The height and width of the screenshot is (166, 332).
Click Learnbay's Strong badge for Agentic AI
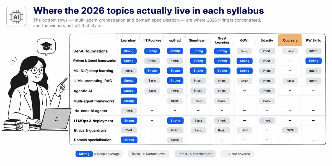(129, 91)
